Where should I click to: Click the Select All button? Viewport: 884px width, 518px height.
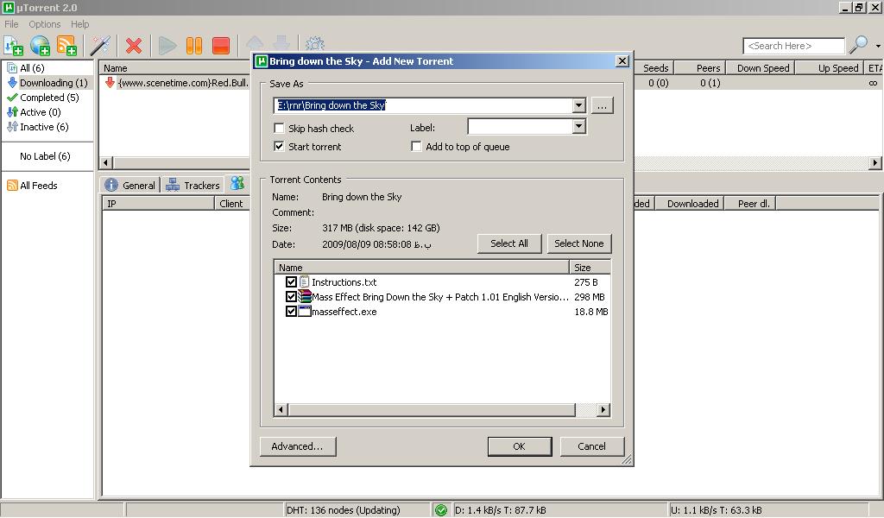[509, 243]
